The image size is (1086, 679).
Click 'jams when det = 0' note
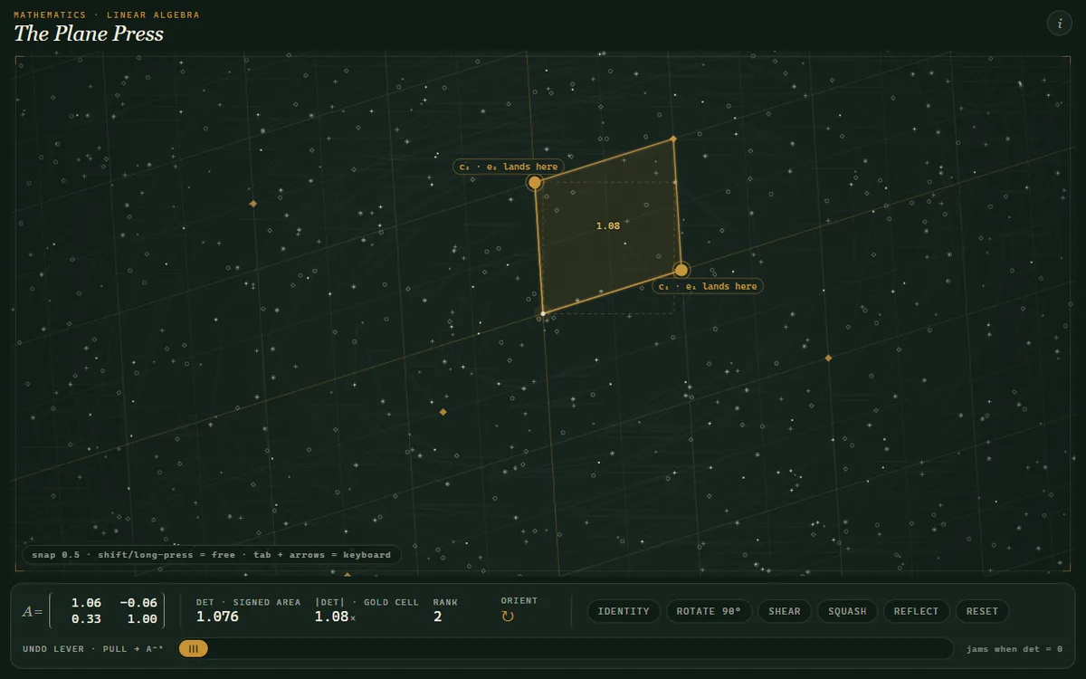1015,649
